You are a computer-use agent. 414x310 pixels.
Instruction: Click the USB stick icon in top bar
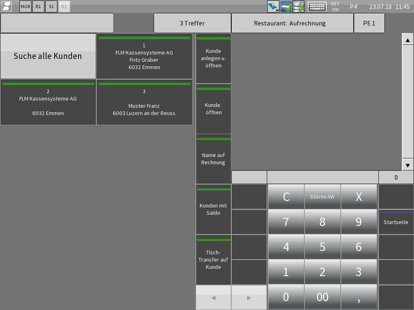coord(273,6)
